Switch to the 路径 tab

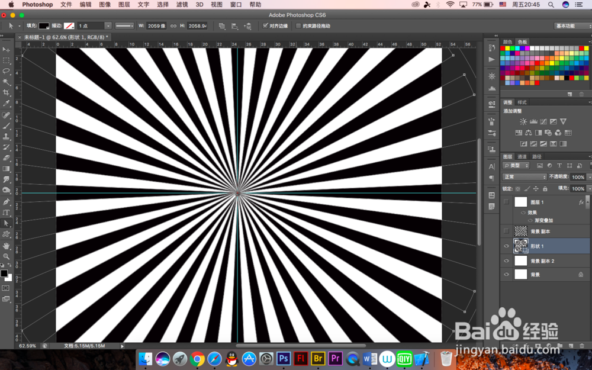[537, 157]
